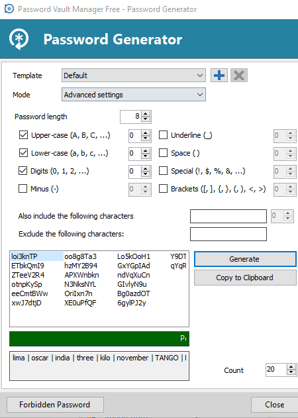The width and height of the screenshot is (298, 418).
Task: Open the Forbidden Password button
Action: click(x=55, y=405)
